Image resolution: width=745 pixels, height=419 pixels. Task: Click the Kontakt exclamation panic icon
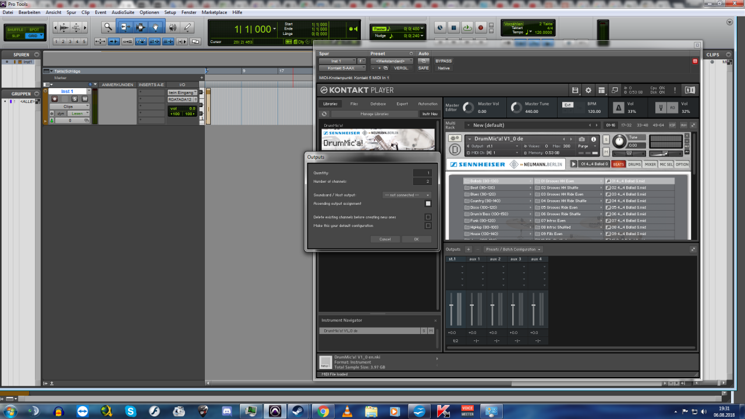pos(675,90)
